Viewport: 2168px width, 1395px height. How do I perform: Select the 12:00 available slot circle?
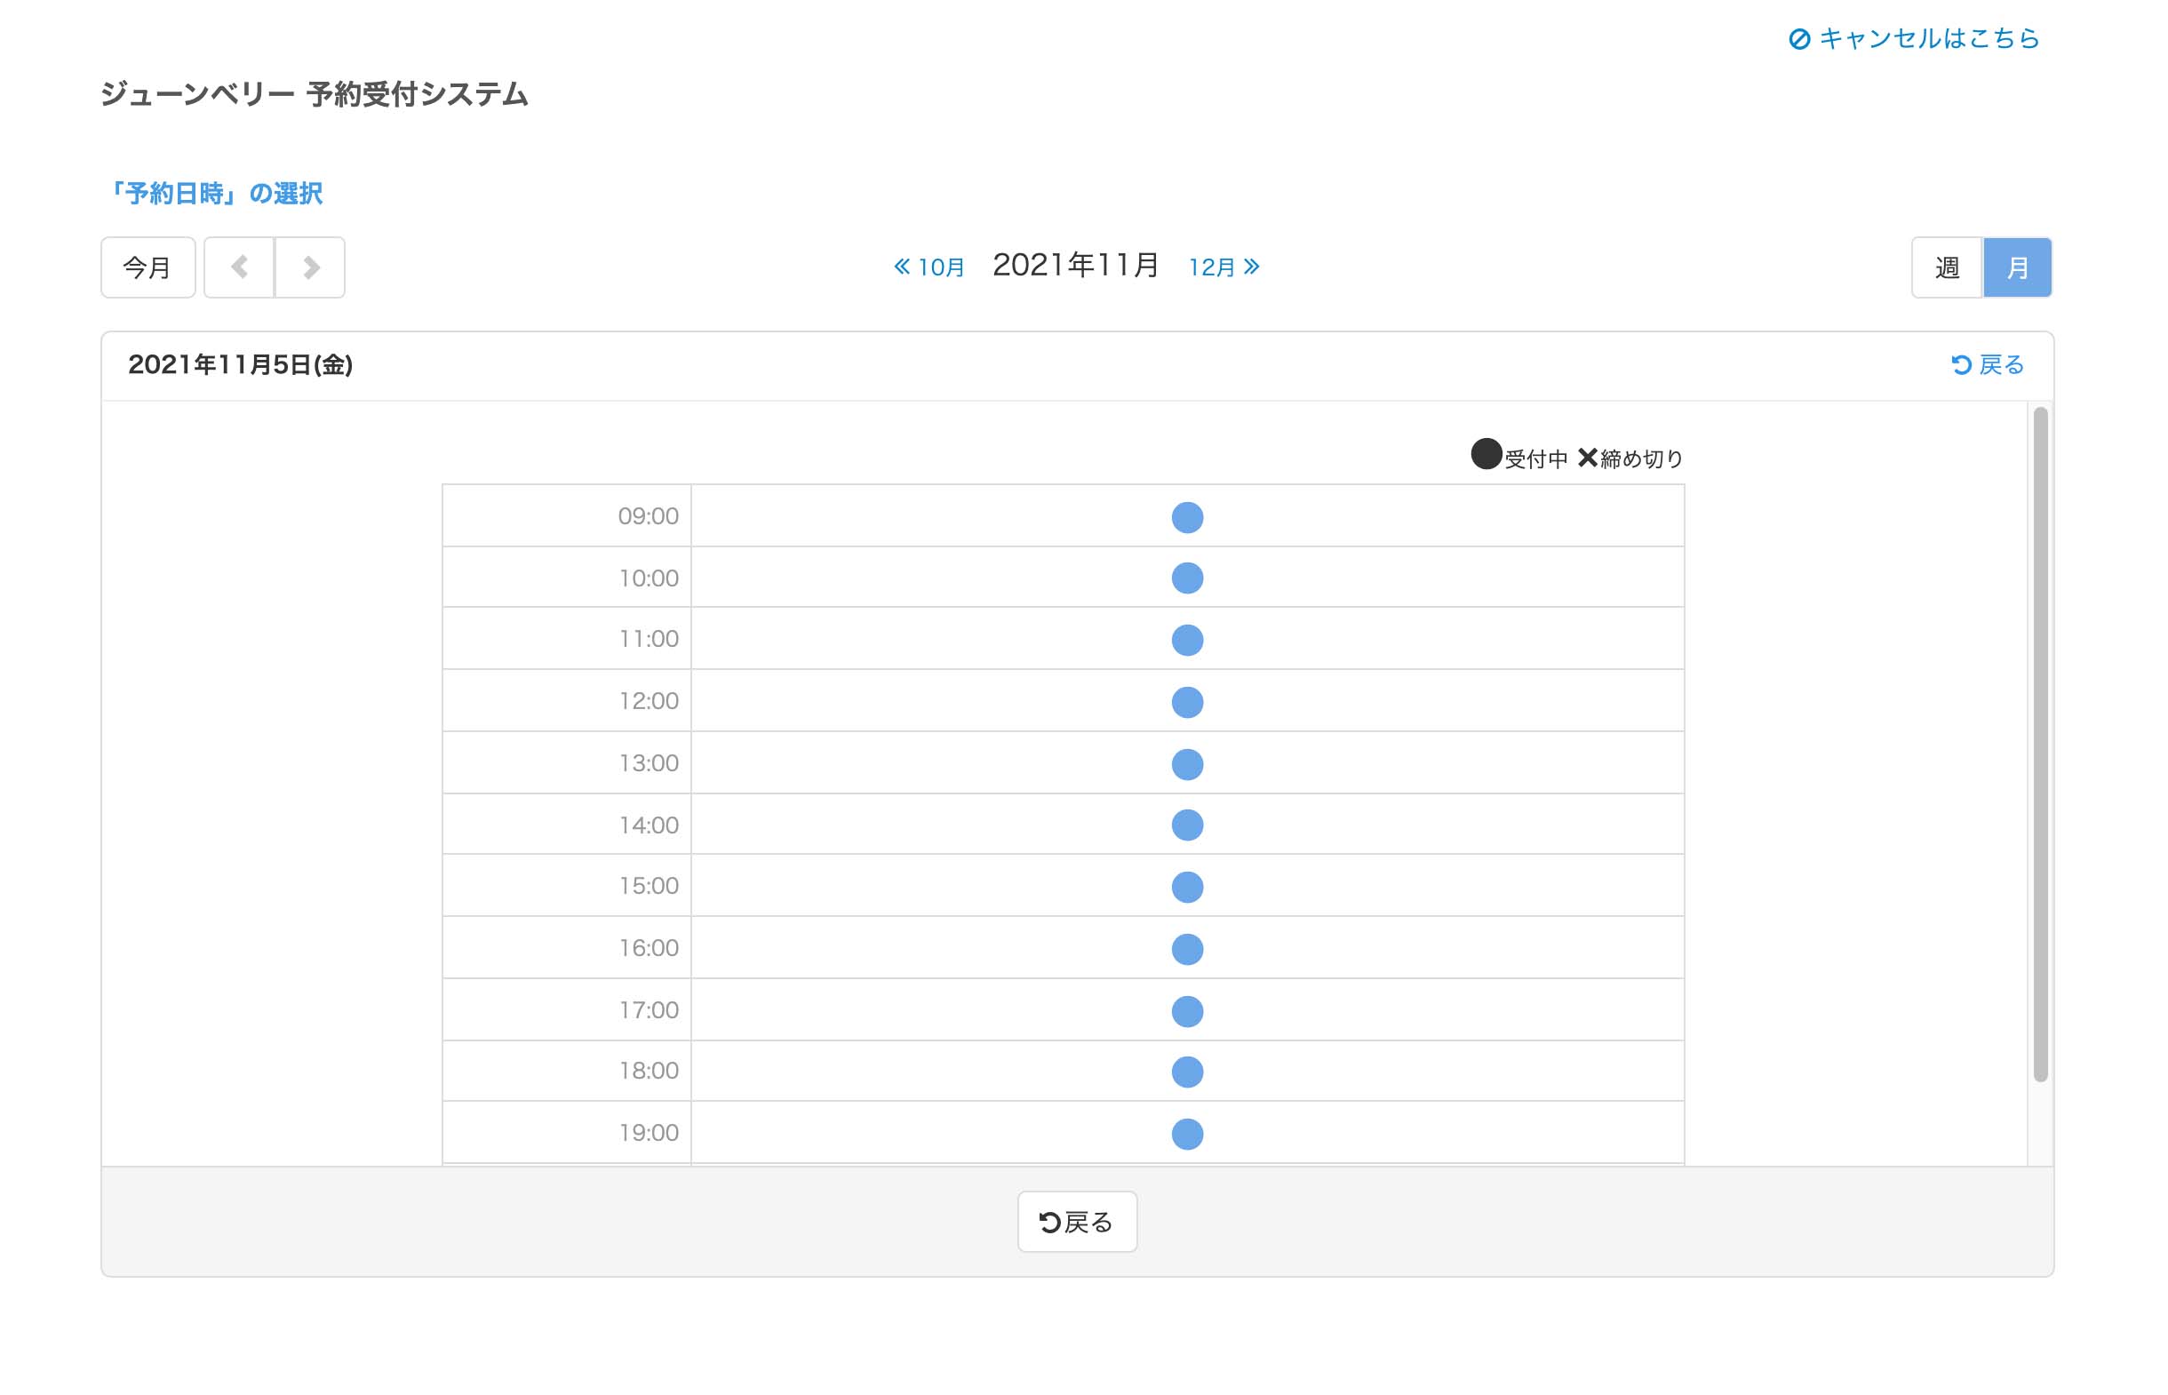pyautogui.click(x=1187, y=702)
